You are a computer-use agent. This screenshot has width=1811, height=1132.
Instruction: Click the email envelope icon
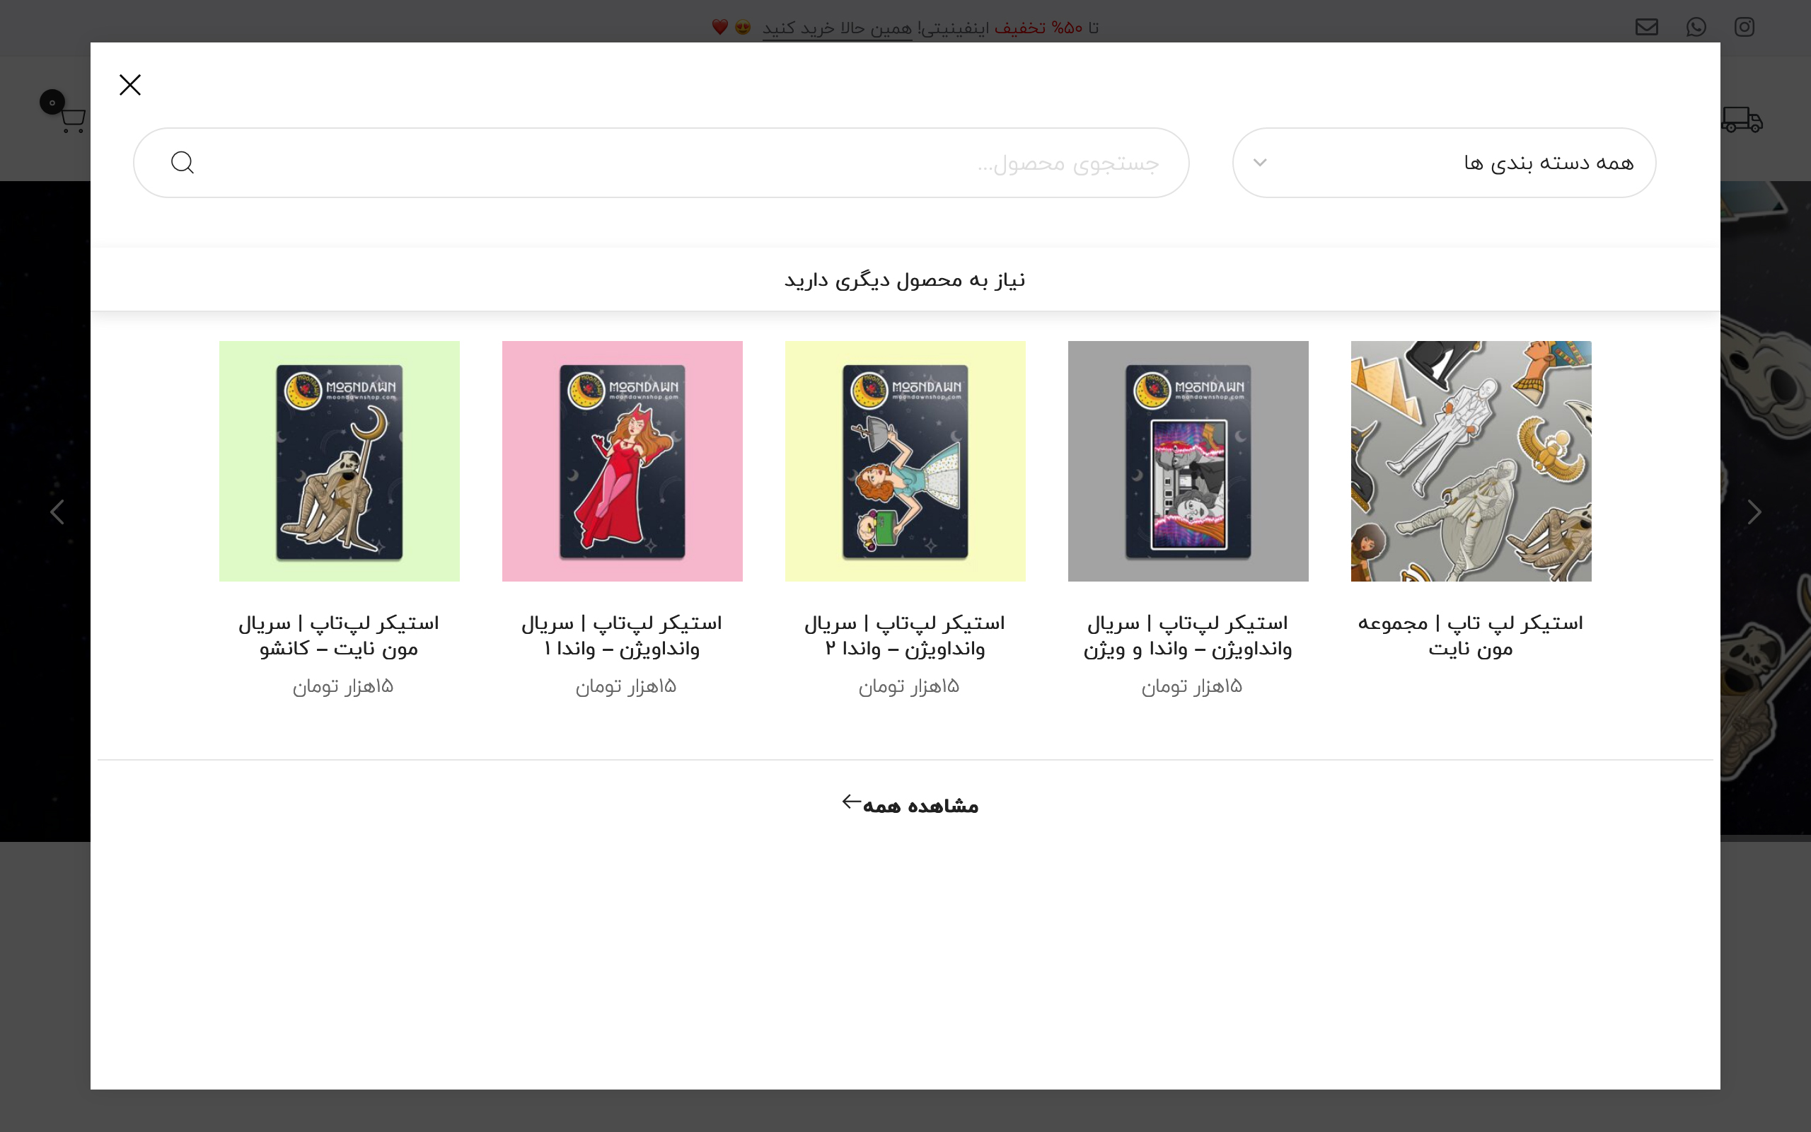[x=1646, y=27]
